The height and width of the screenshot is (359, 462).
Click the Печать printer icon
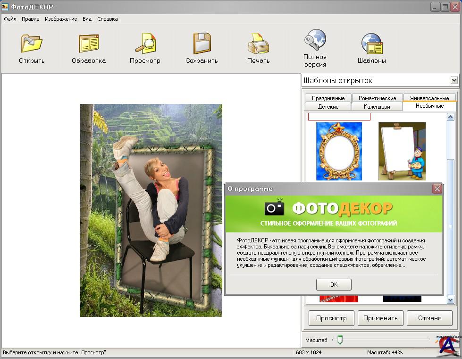[259, 43]
